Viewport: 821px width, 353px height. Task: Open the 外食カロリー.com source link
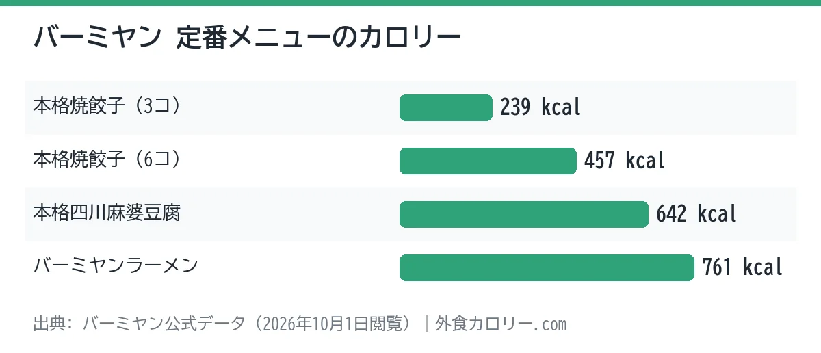[501, 324]
